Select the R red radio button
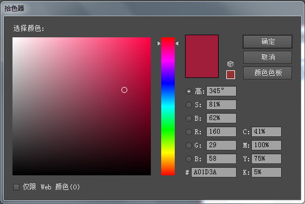 pyautogui.click(x=189, y=132)
